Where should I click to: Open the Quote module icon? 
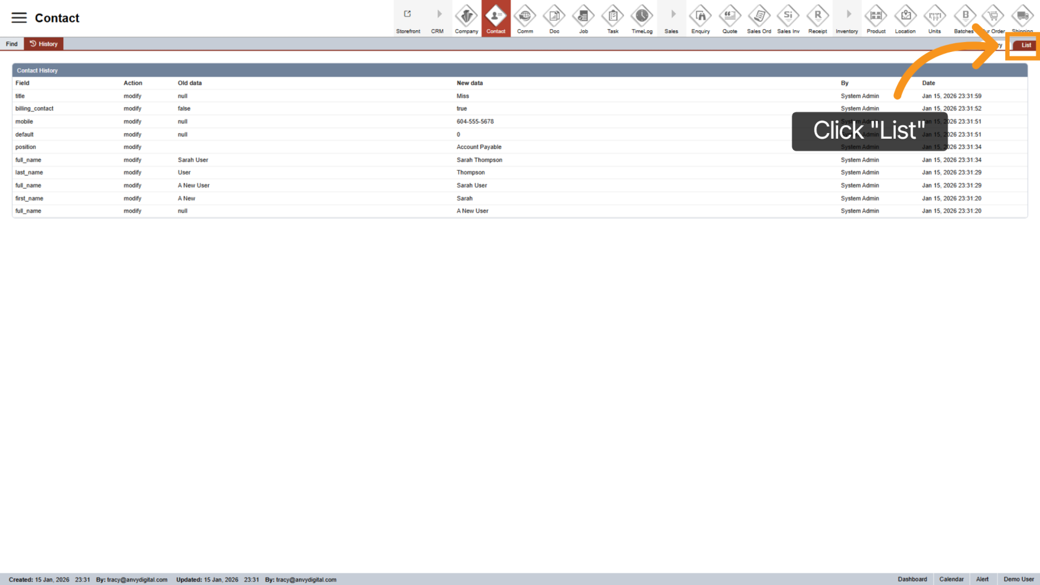730,16
